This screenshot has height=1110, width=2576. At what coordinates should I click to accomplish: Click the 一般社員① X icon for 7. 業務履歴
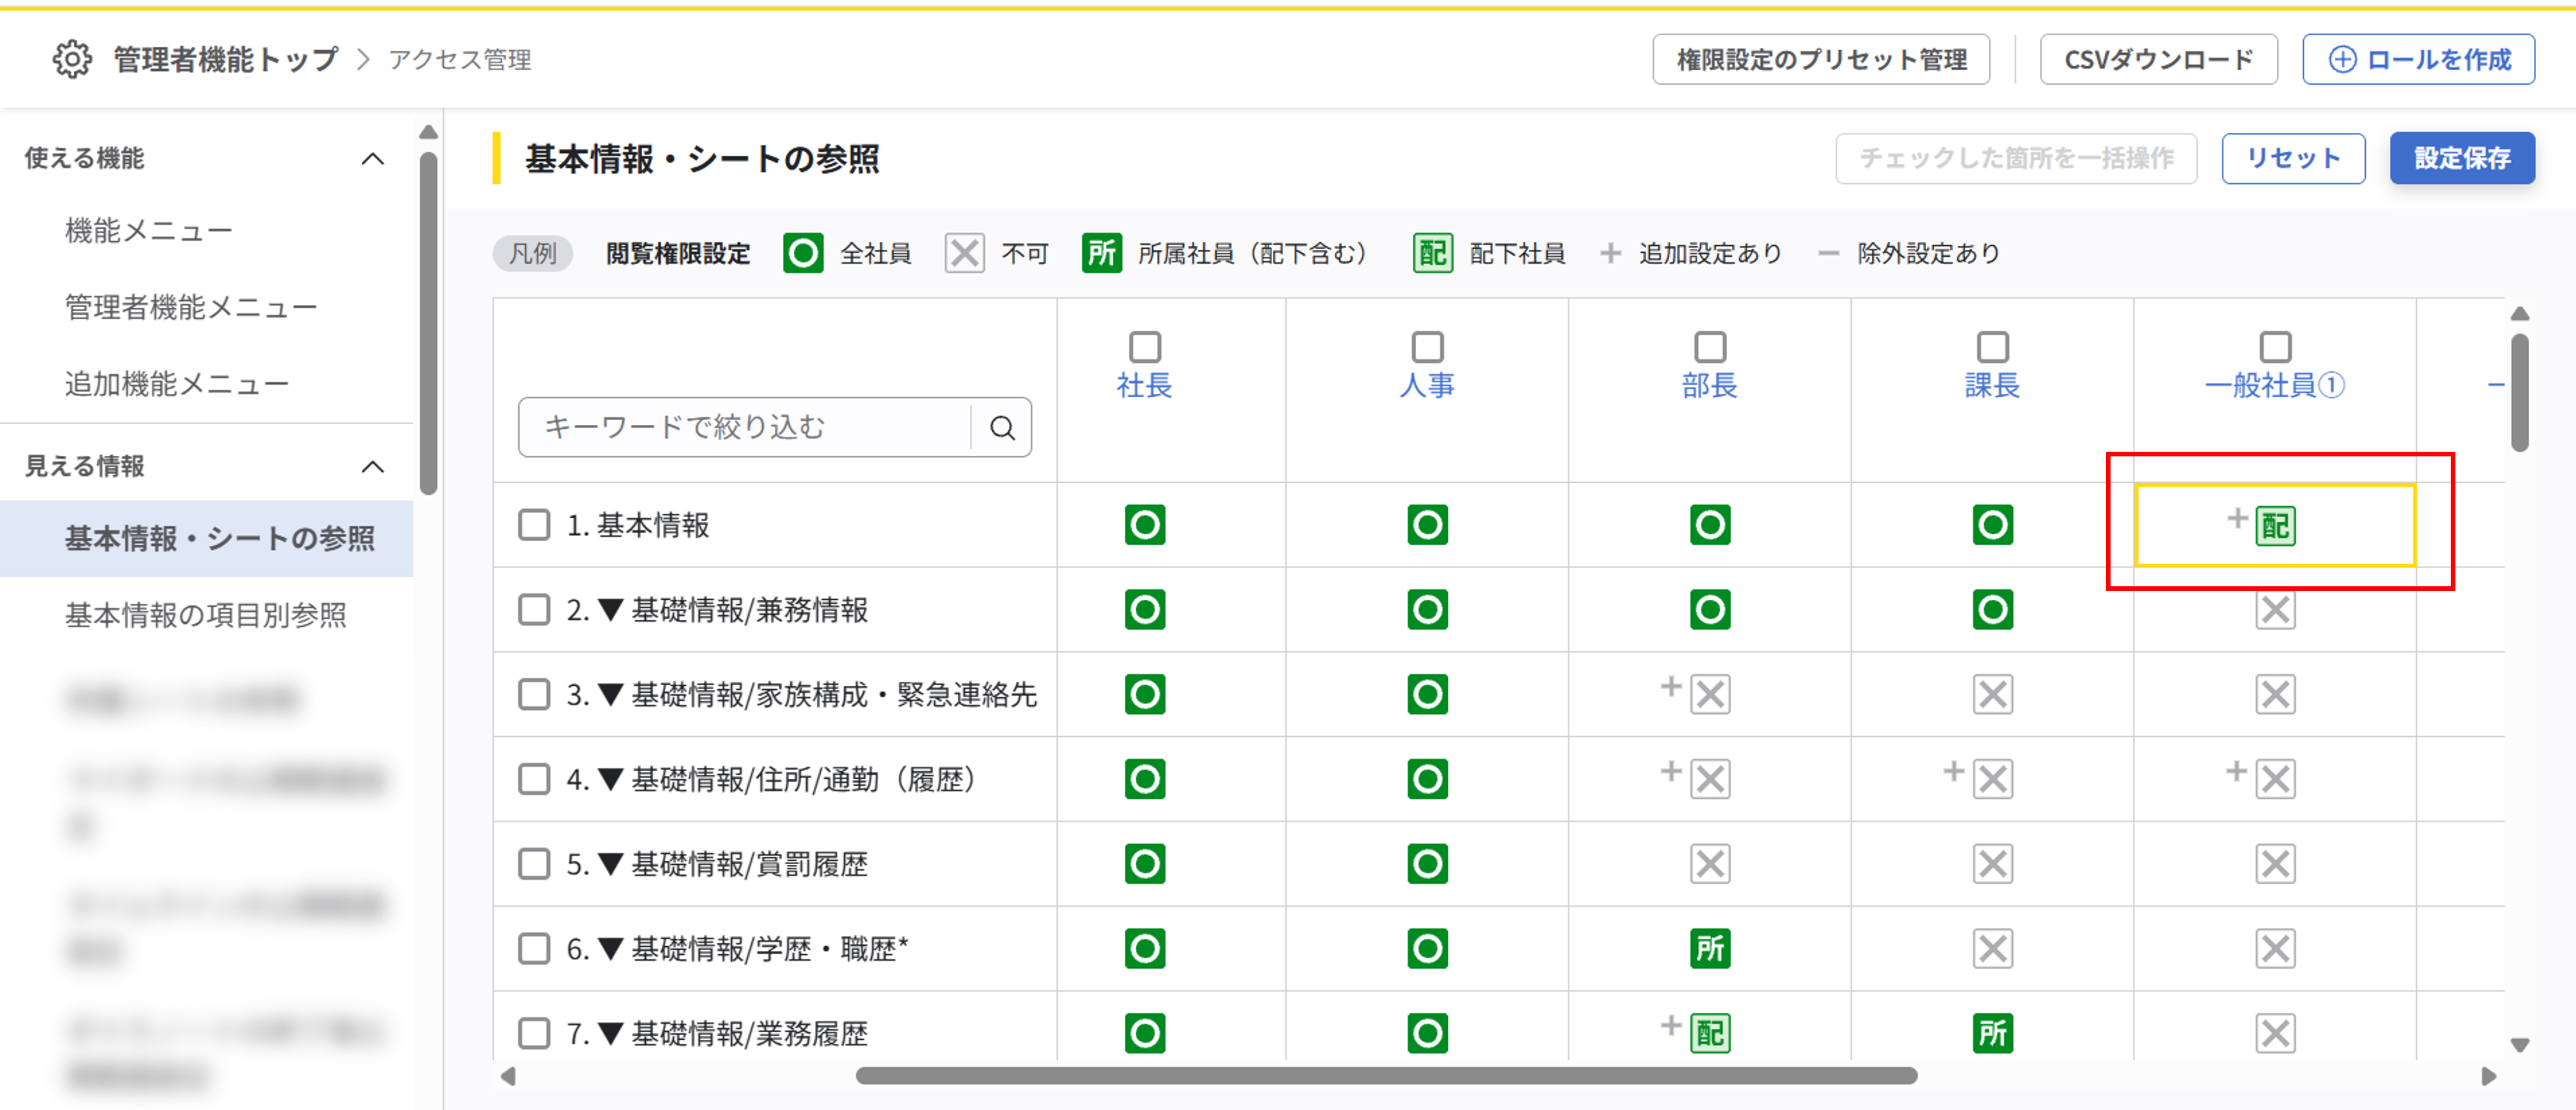2275,1034
